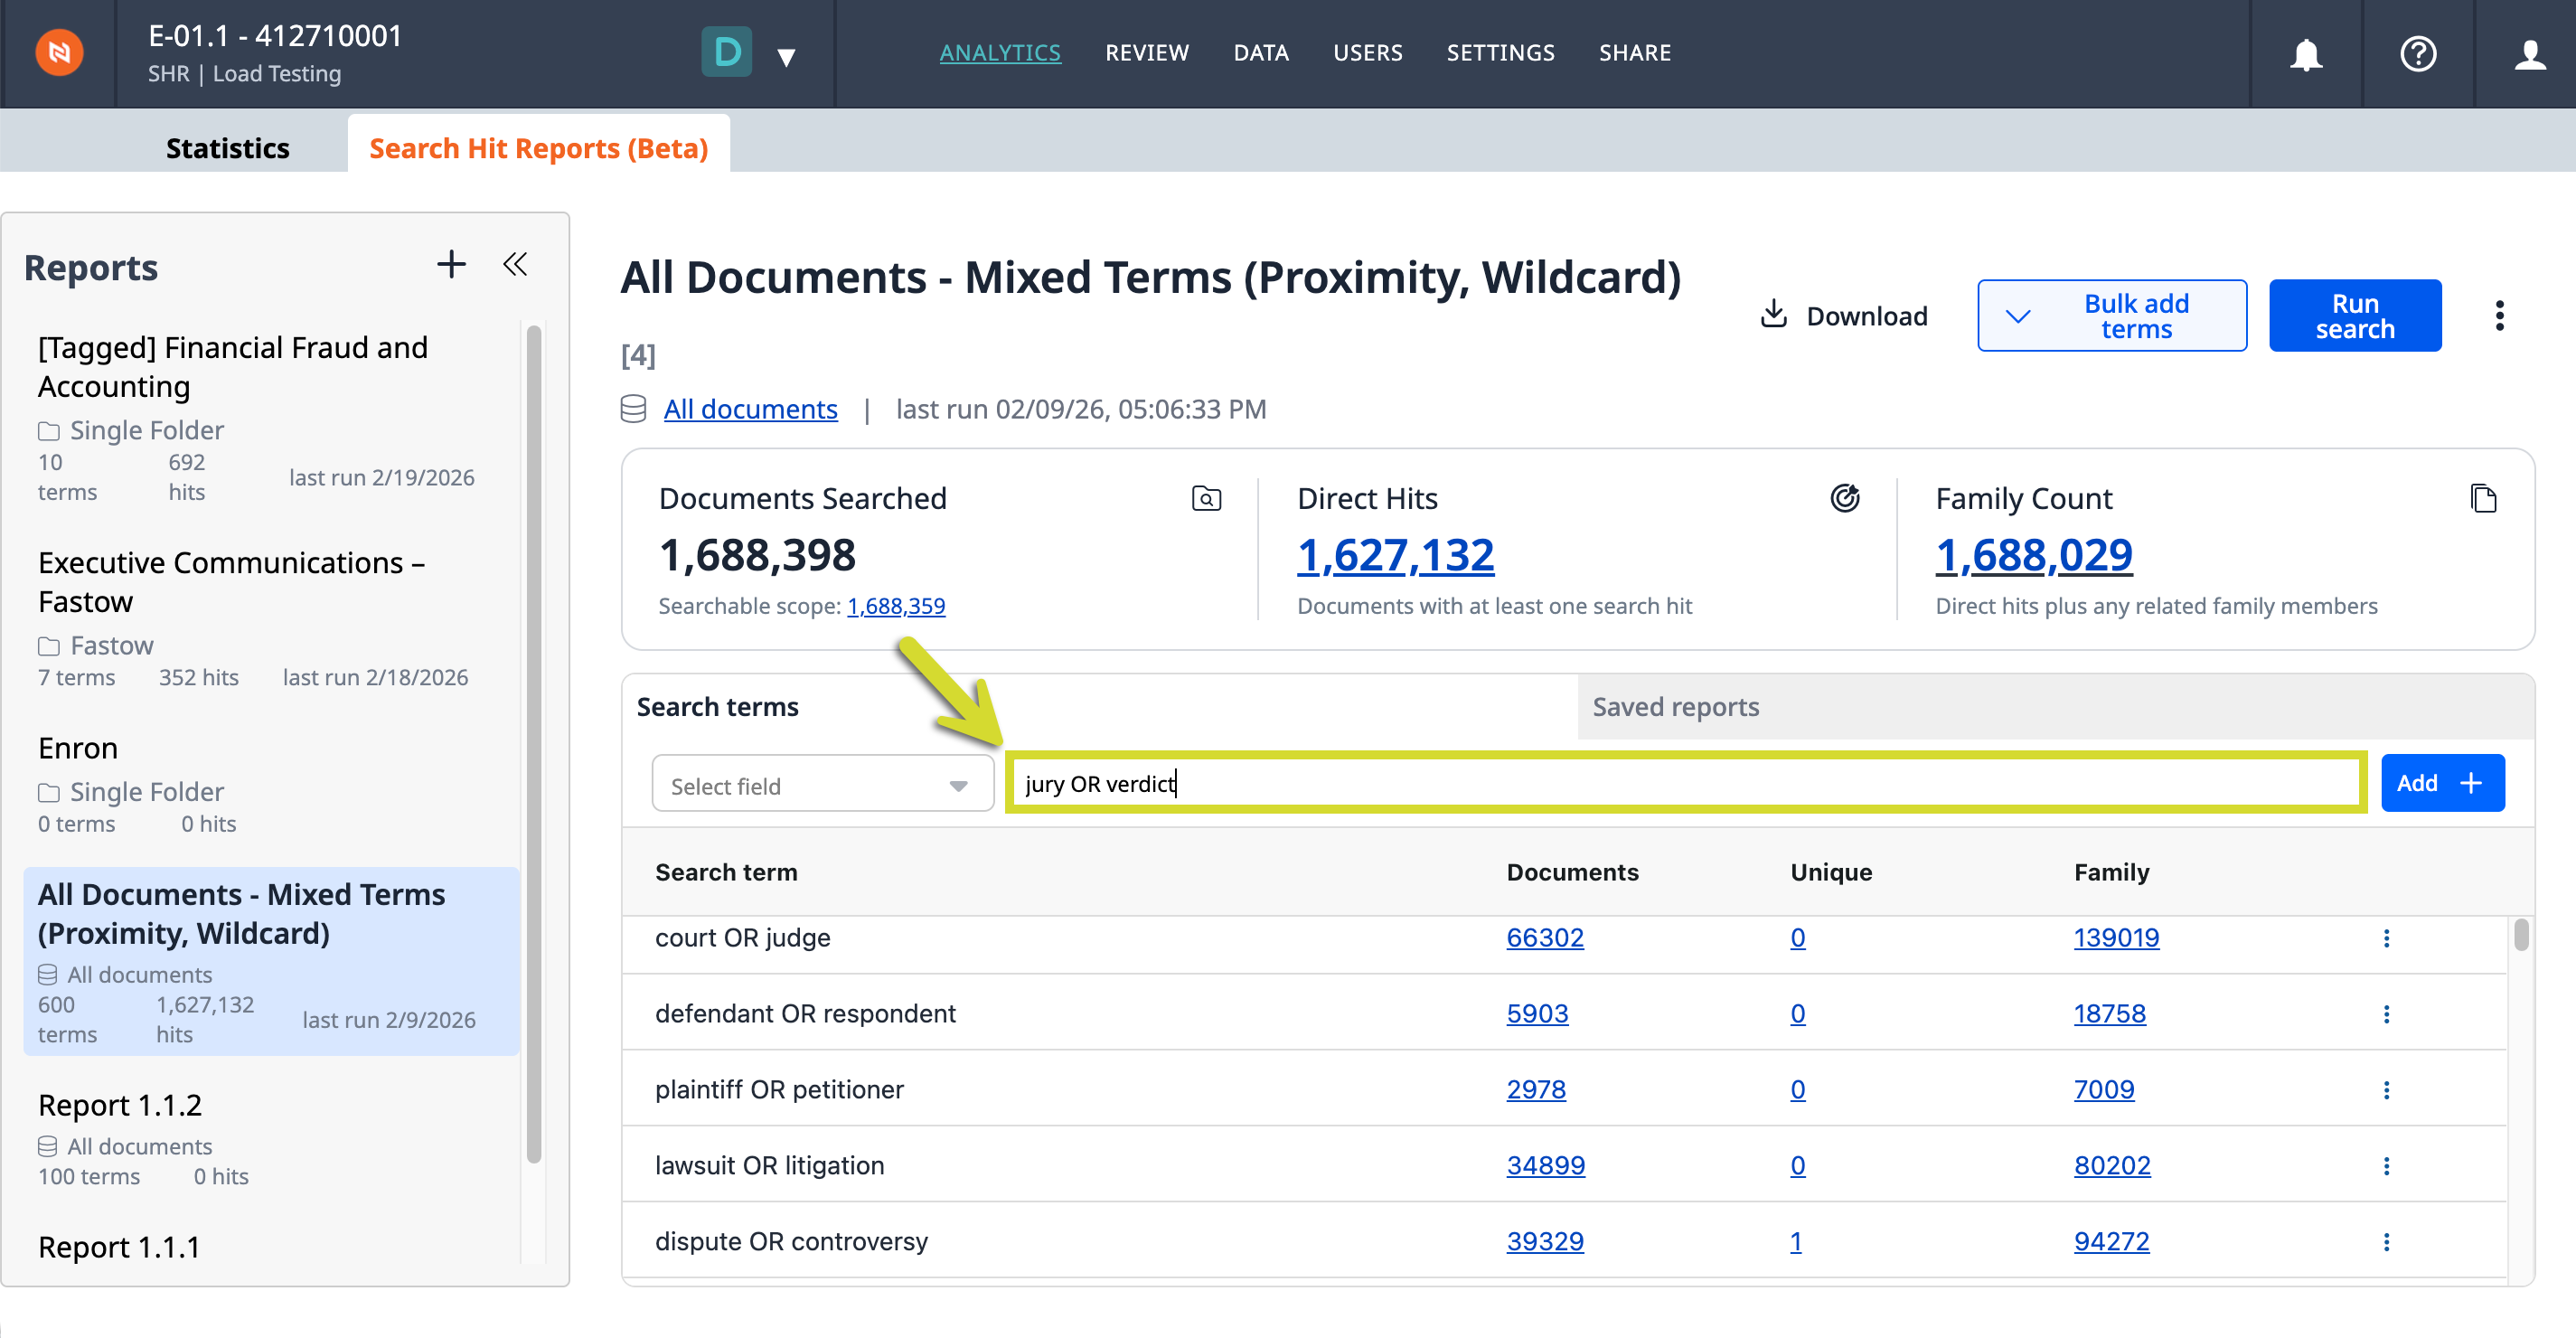This screenshot has width=2576, height=1338.
Task: Open family count 139019
Action: [2116, 938]
